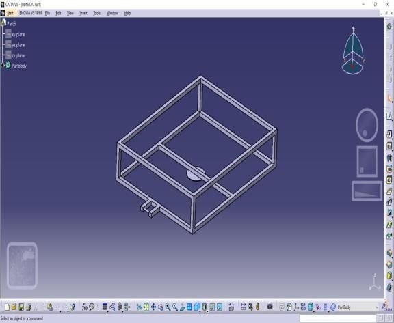394x323 pixels.
Task: Save the part with the floppy icon
Action: tap(21, 307)
